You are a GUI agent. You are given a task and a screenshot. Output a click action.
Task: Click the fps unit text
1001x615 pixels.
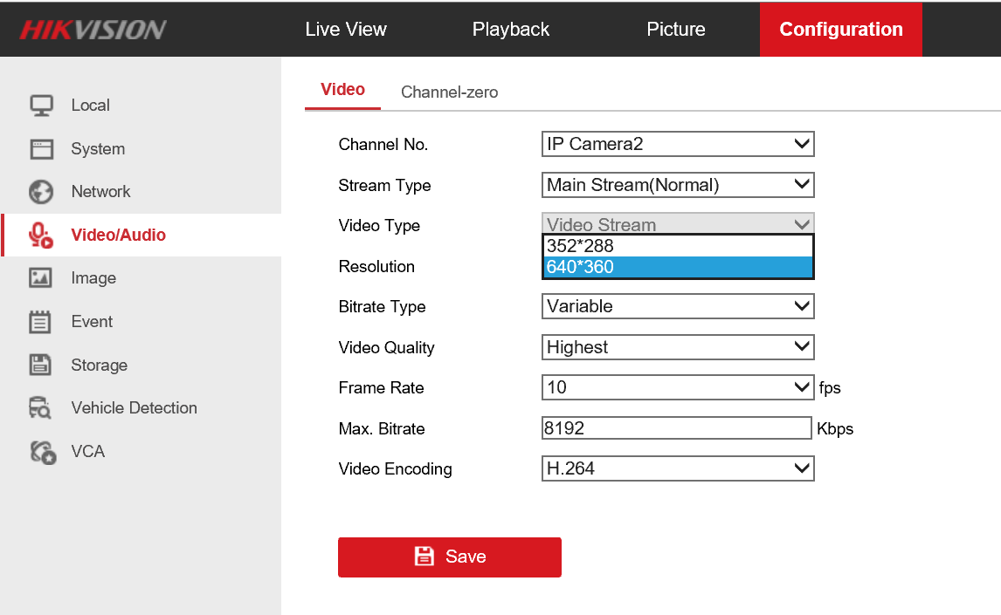click(830, 388)
